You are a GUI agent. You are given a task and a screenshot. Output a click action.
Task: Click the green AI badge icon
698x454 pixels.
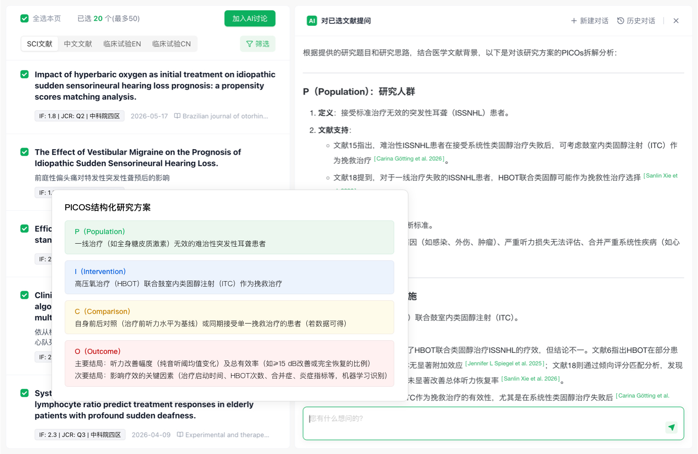point(312,21)
